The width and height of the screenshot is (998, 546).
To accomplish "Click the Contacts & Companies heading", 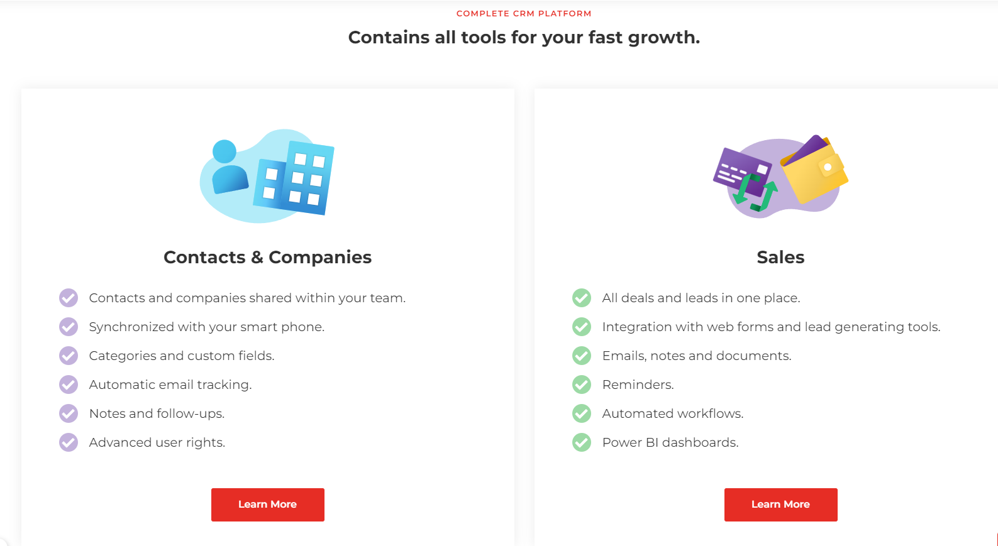I will pyautogui.click(x=267, y=257).
